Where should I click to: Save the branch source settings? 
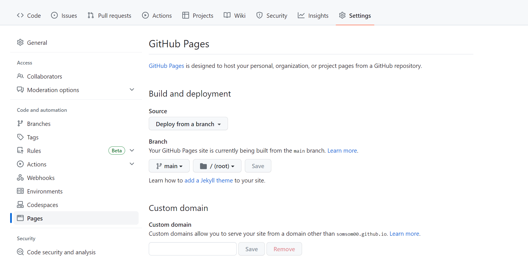coord(258,166)
